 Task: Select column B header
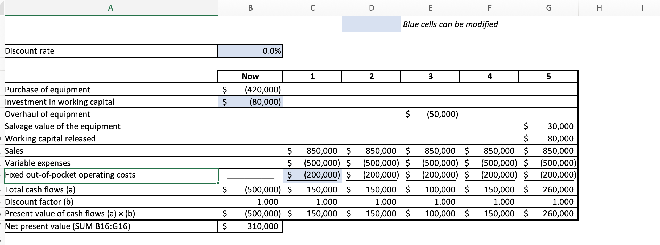pos(250,8)
